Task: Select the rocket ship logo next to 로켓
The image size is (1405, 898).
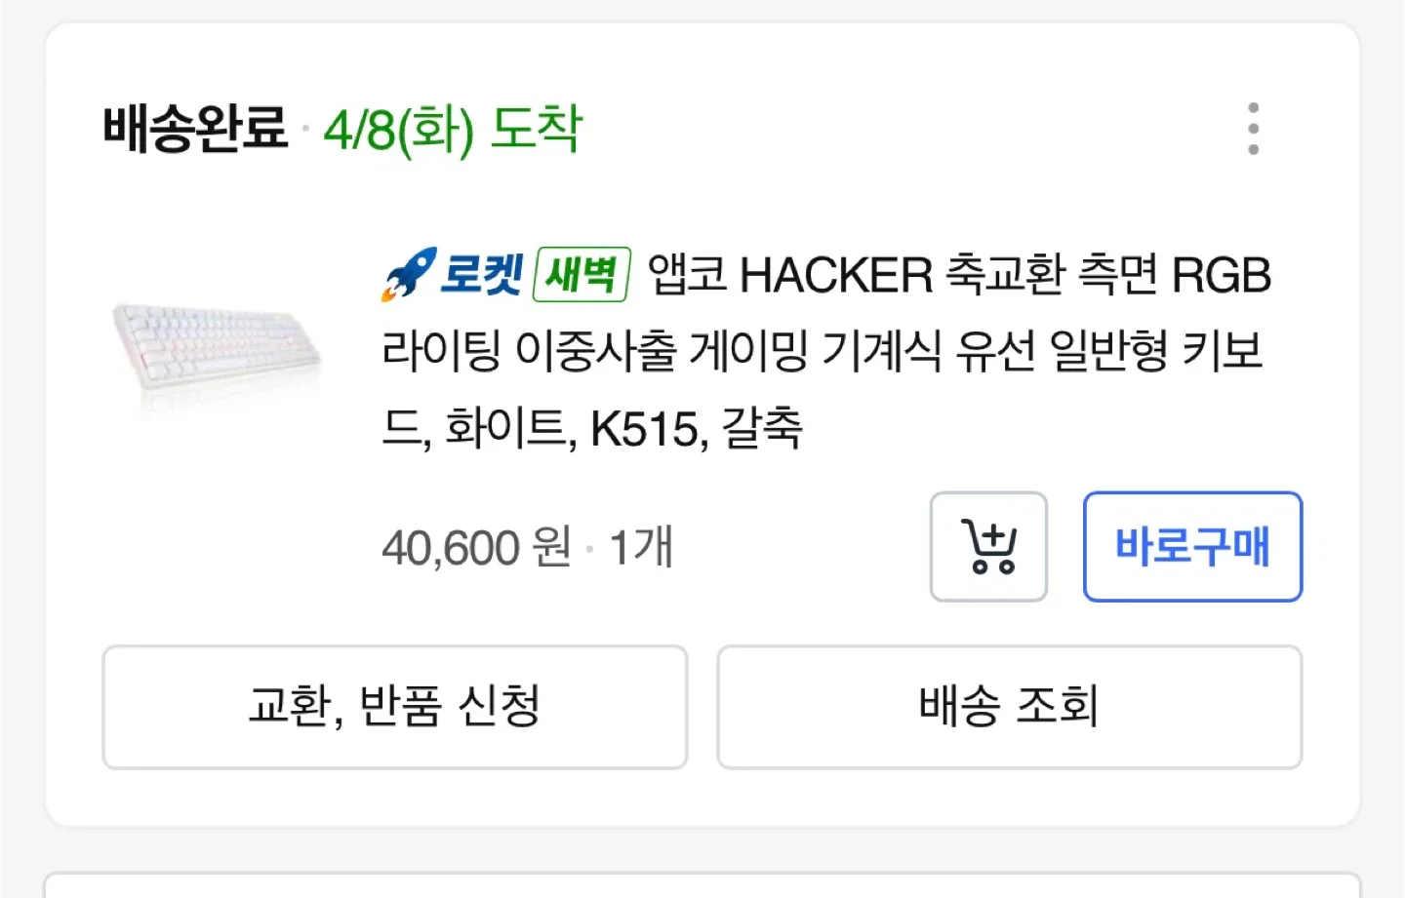Action: pyautogui.click(x=410, y=274)
